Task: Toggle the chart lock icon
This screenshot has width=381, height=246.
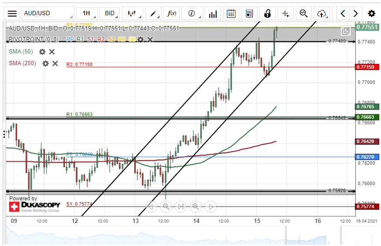Action: [267, 13]
